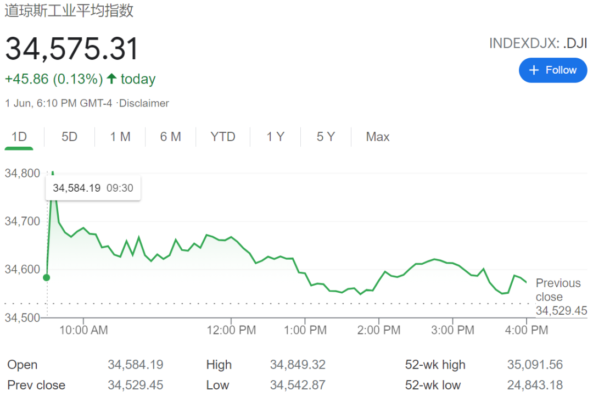Select the YTD chart tab
This screenshot has width=593, height=396.
tap(222, 137)
